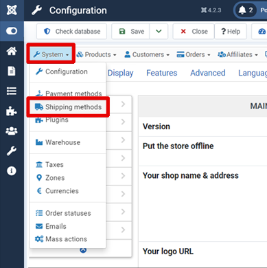Open the Help button
The width and height of the screenshot is (267, 268).
pyautogui.click(x=231, y=32)
